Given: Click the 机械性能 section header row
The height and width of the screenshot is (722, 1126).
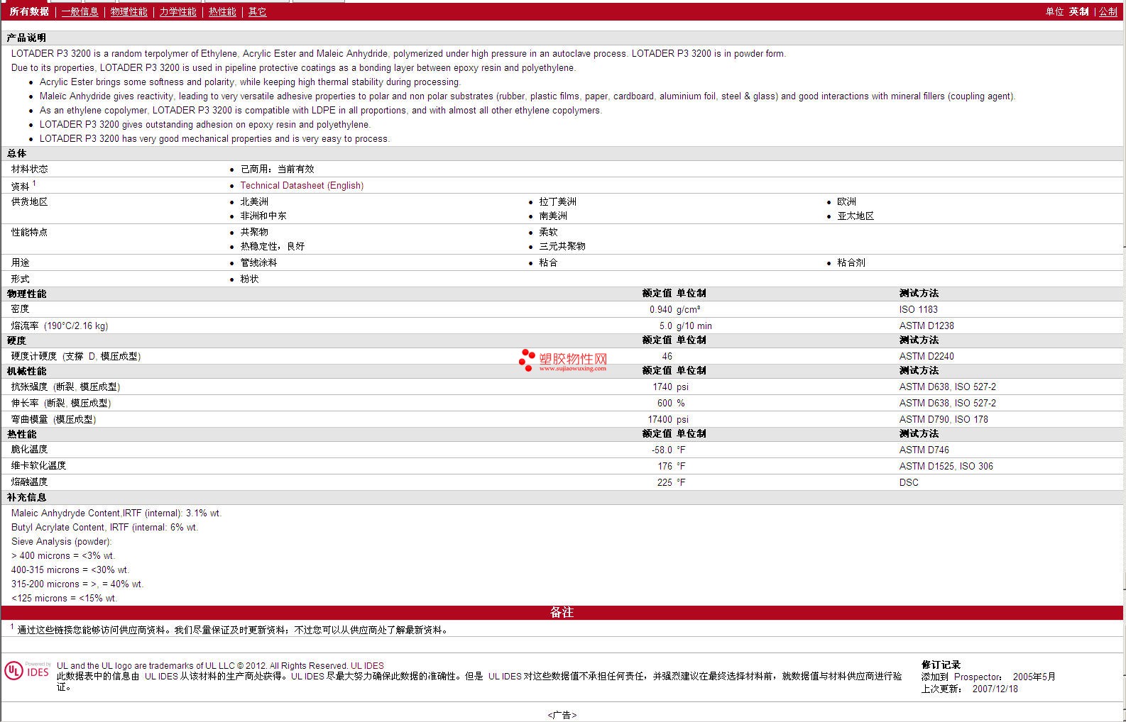Looking at the screenshot, I should tap(26, 372).
